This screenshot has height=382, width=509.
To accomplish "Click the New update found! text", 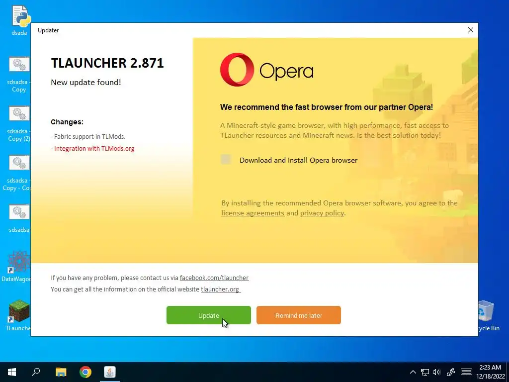I will [x=86, y=82].
